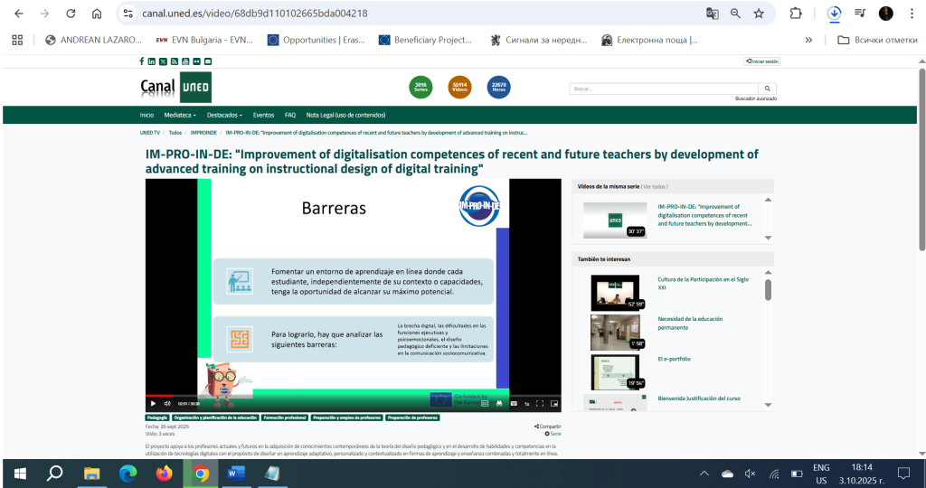Open the El e-portfolio video thumbnail
926x488 pixels.
(614, 371)
